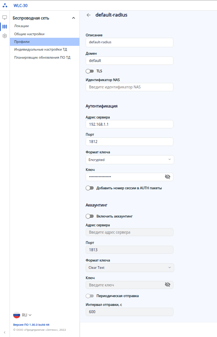Image resolution: width=217 pixels, height=337 pixels.
Task: Collapse the 'Беспроводная сеть' menu section
Action: click(74, 18)
